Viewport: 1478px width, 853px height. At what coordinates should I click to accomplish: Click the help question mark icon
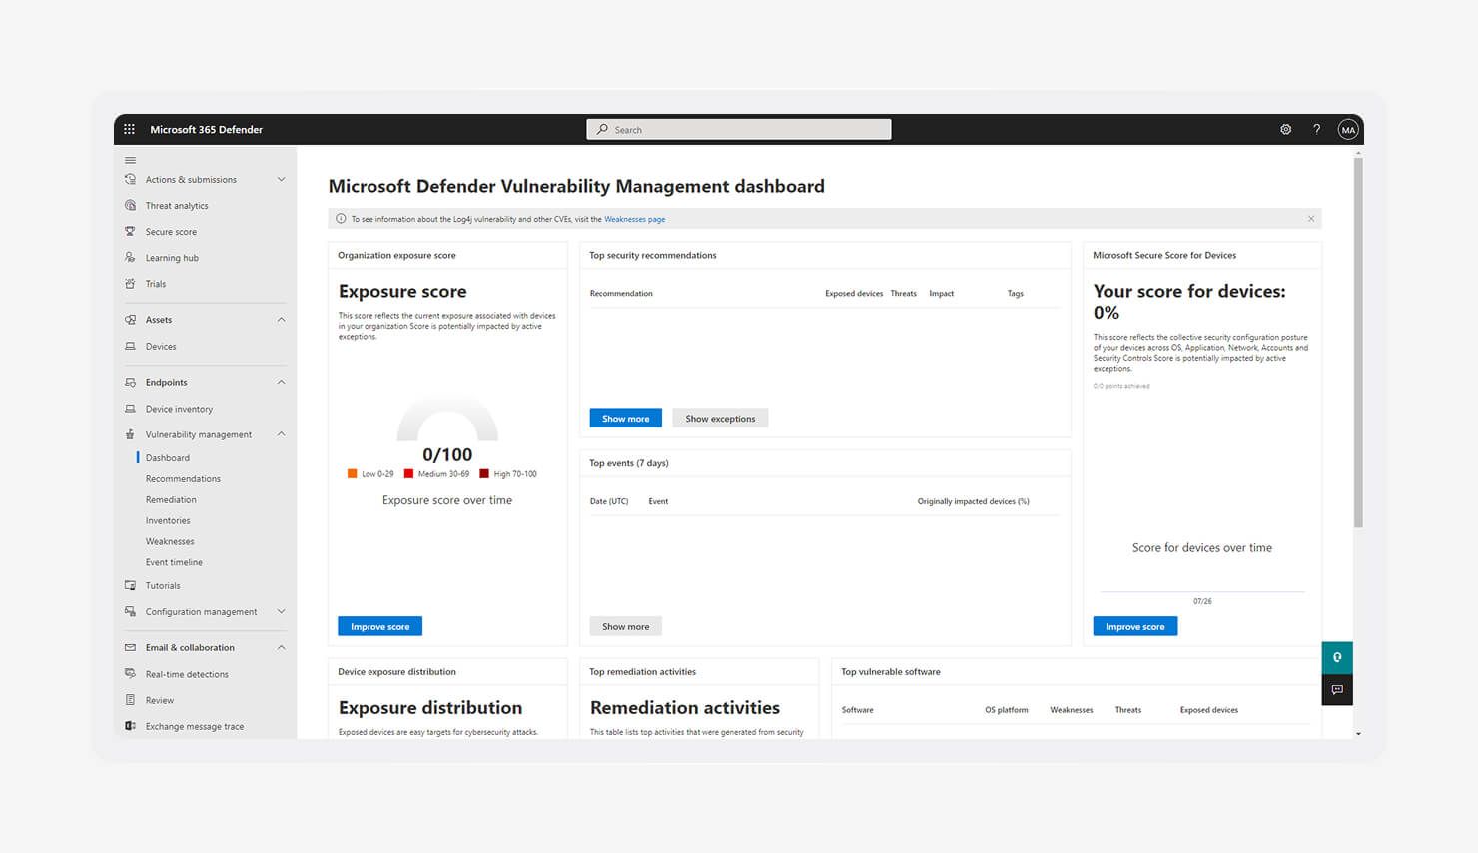(1316, 129)
